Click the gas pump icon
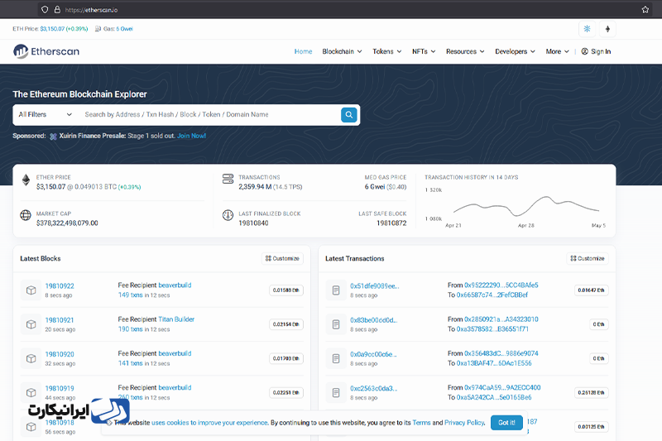 pos(98,29)
